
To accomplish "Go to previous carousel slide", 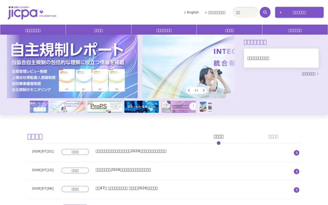I will tap(189, 90).
